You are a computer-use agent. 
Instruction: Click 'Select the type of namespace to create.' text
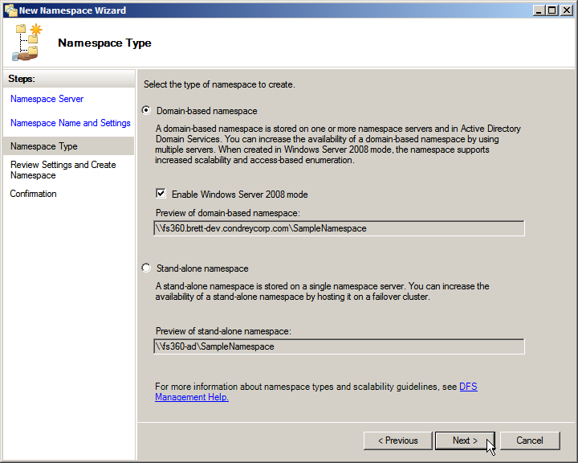pyautogui.click(x=219, y=84)
